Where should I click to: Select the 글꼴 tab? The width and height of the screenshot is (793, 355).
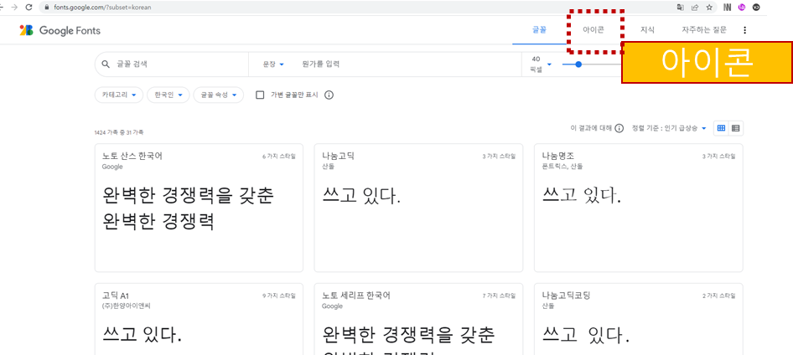(539, 30)
